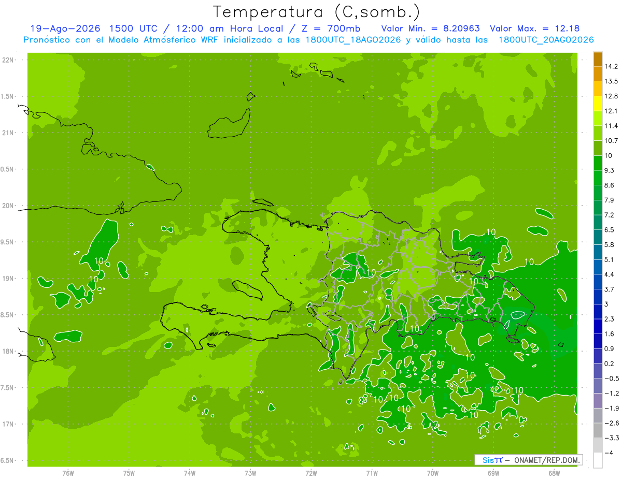Click latitude axis label '17N'
The height and width of the screenshot is (480, 622).
click(x=9, y=425)
